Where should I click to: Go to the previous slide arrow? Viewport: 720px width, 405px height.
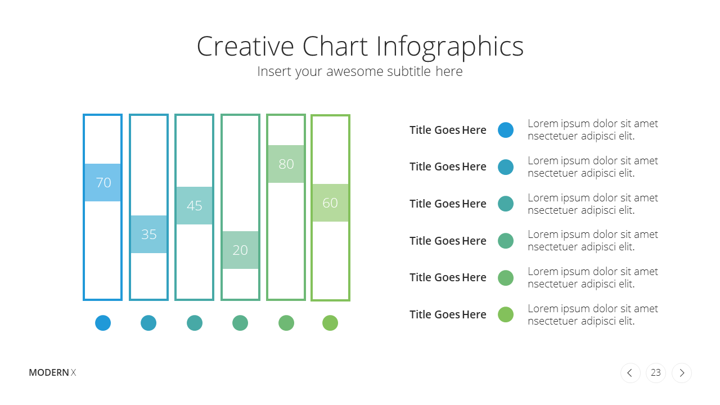630,373
